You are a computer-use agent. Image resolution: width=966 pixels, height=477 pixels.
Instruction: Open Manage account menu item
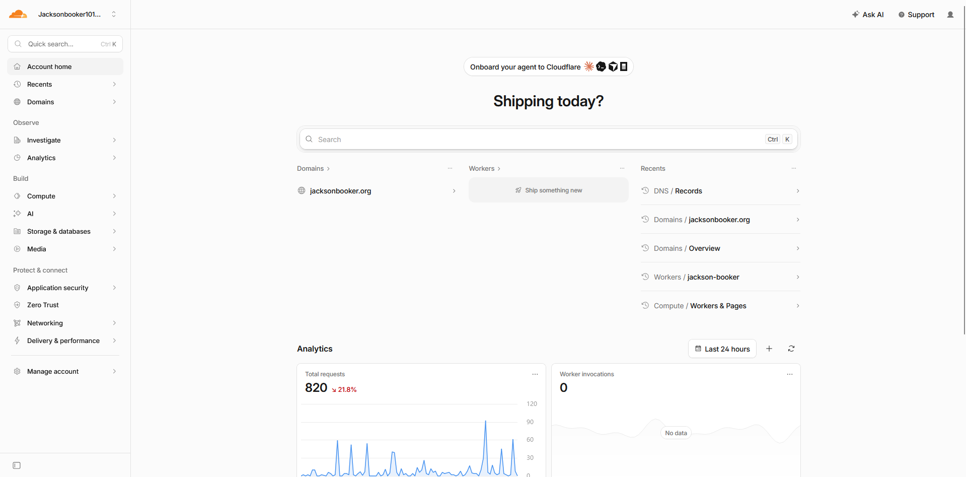(65, 371)
